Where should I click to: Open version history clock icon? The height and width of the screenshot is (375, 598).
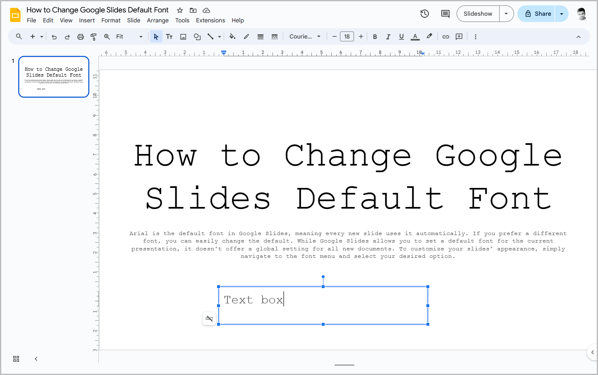click(x=425, y=14)
